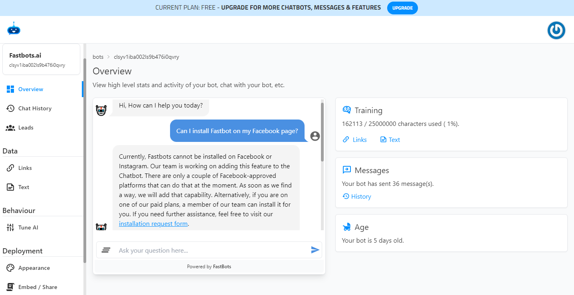Open History in the Messages card
Viewport: 574px width, 295px height.
pyautogui.click(x=357, y=197)
